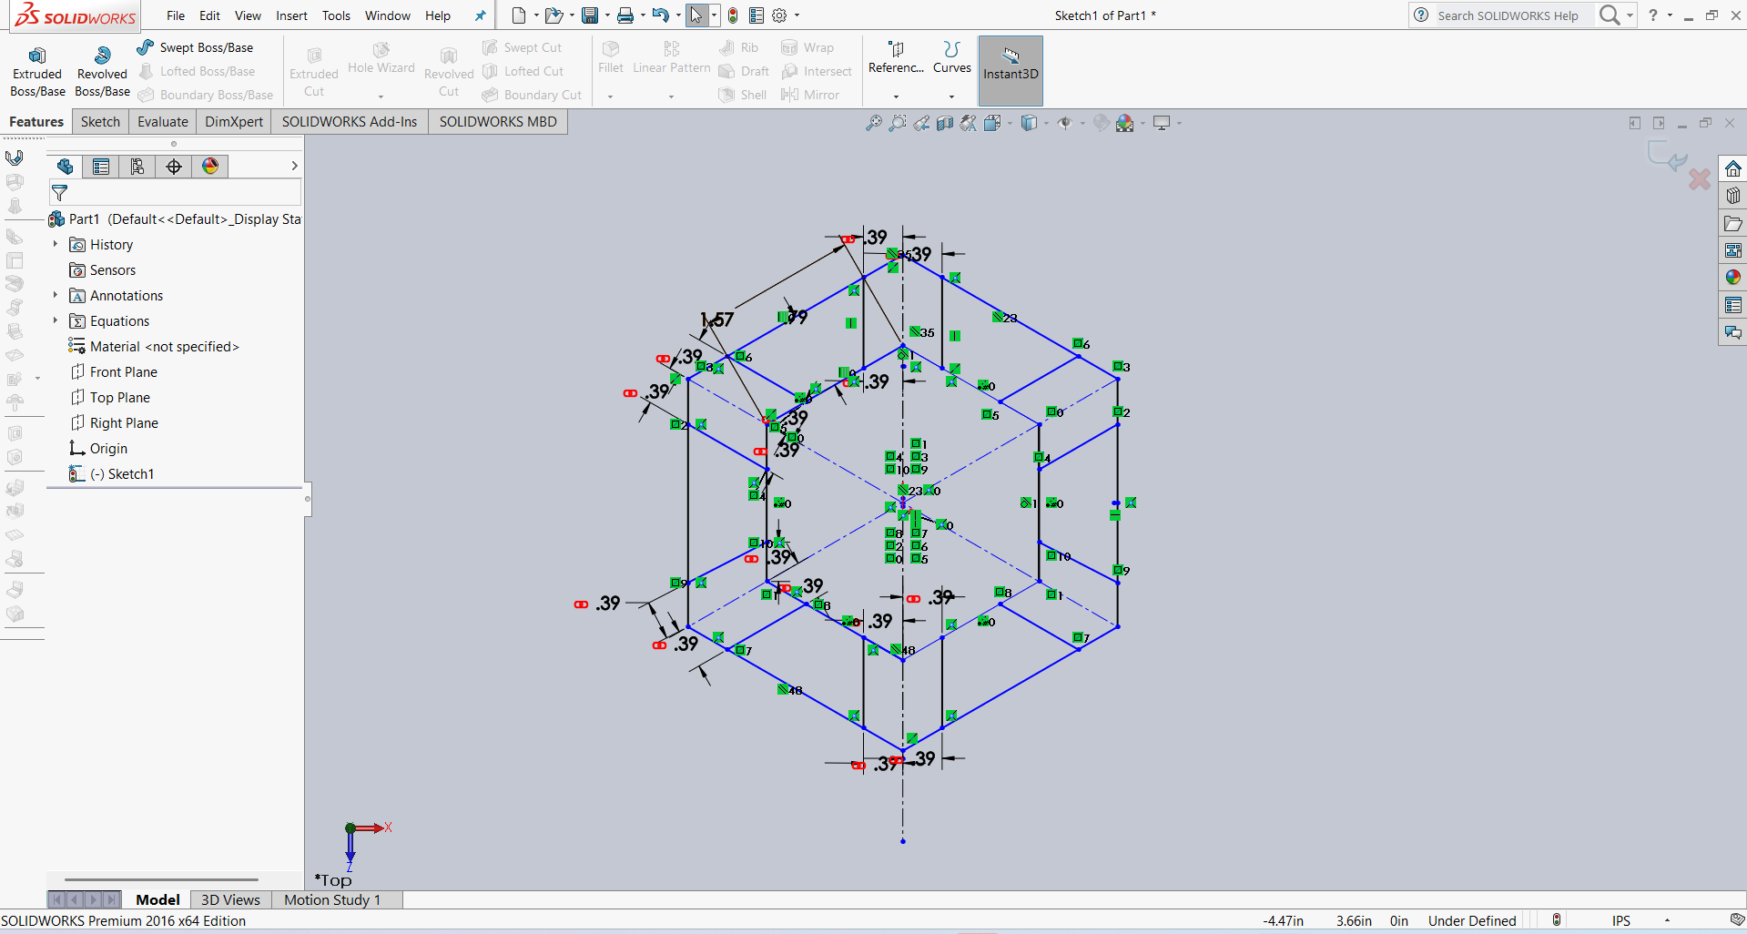Open the SOLIDWORKS Resources home icon
Viewport: 1747px width, 934px height.
(1733, 168)
